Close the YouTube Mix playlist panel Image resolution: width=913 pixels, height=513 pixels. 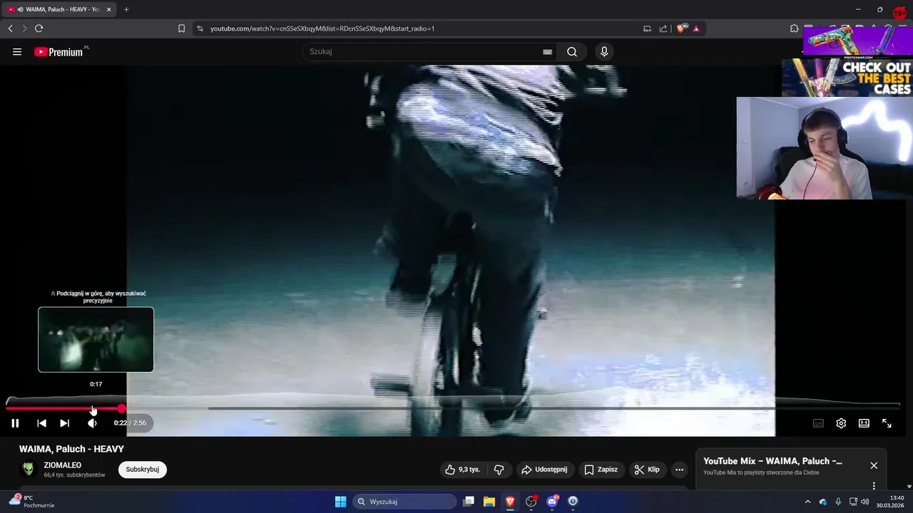pyautogui.click(x=874, y=465)
